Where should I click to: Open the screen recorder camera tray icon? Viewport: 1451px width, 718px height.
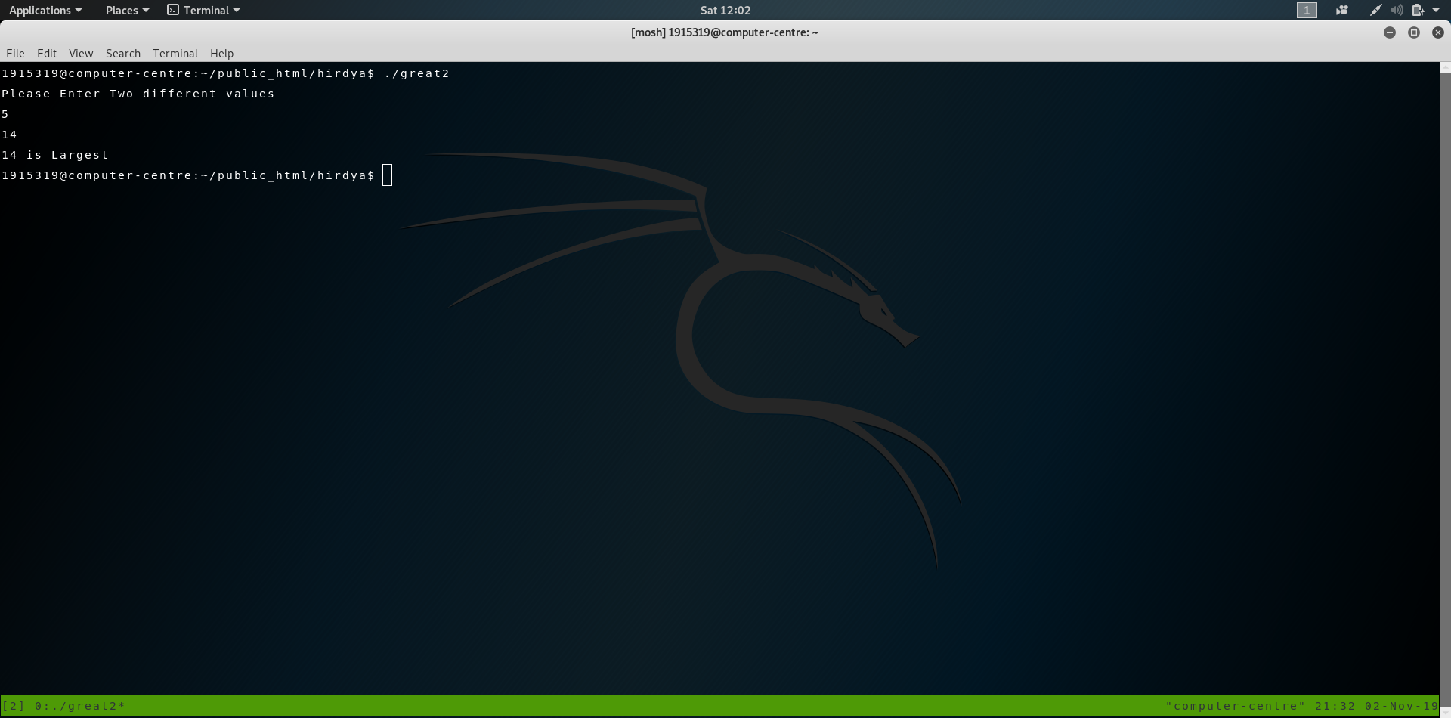click(x=1342, y=10)
